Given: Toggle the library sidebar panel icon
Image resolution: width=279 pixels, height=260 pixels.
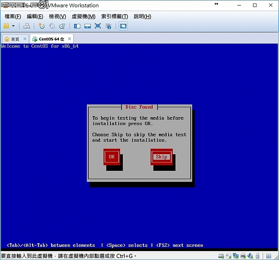Looking at the screenshot, I should click(77, 26).
